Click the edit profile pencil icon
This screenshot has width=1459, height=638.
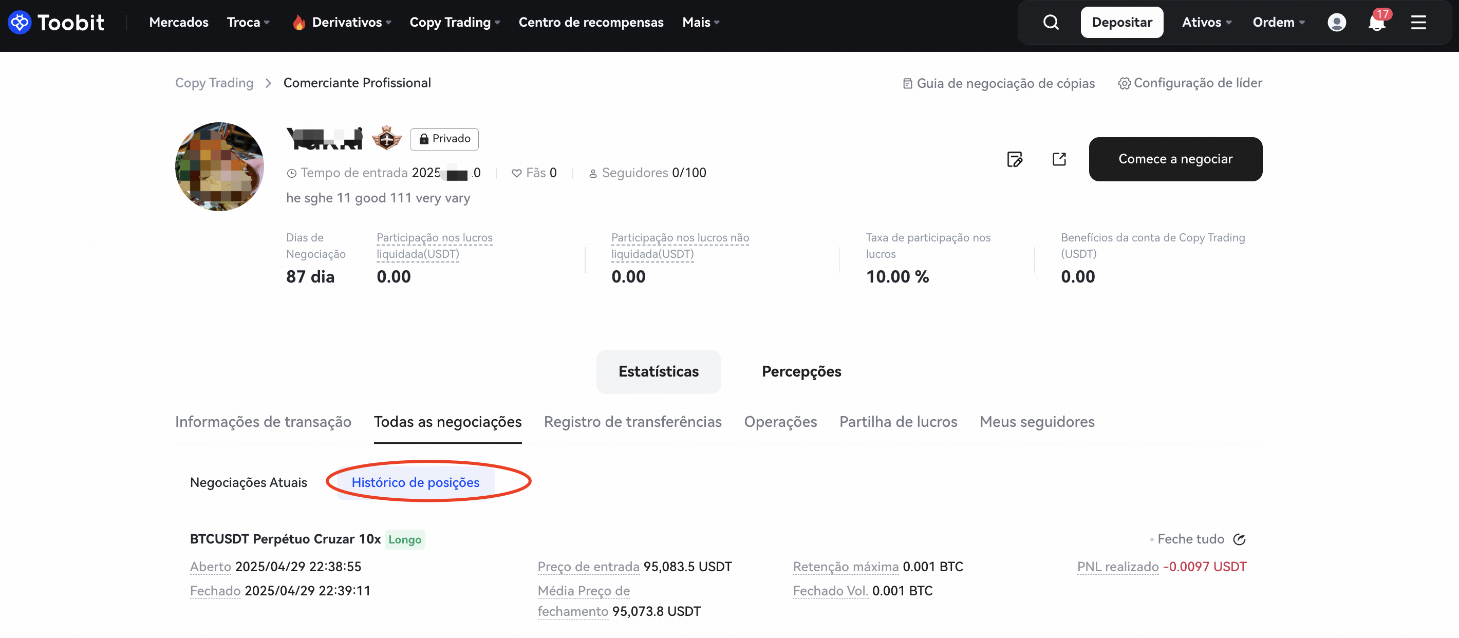(1015, 159)
